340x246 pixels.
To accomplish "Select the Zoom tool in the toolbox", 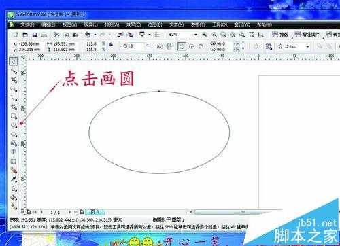I will 14,89.
